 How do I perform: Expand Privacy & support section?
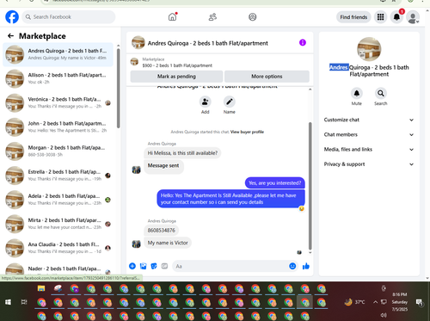click(369, 164)
